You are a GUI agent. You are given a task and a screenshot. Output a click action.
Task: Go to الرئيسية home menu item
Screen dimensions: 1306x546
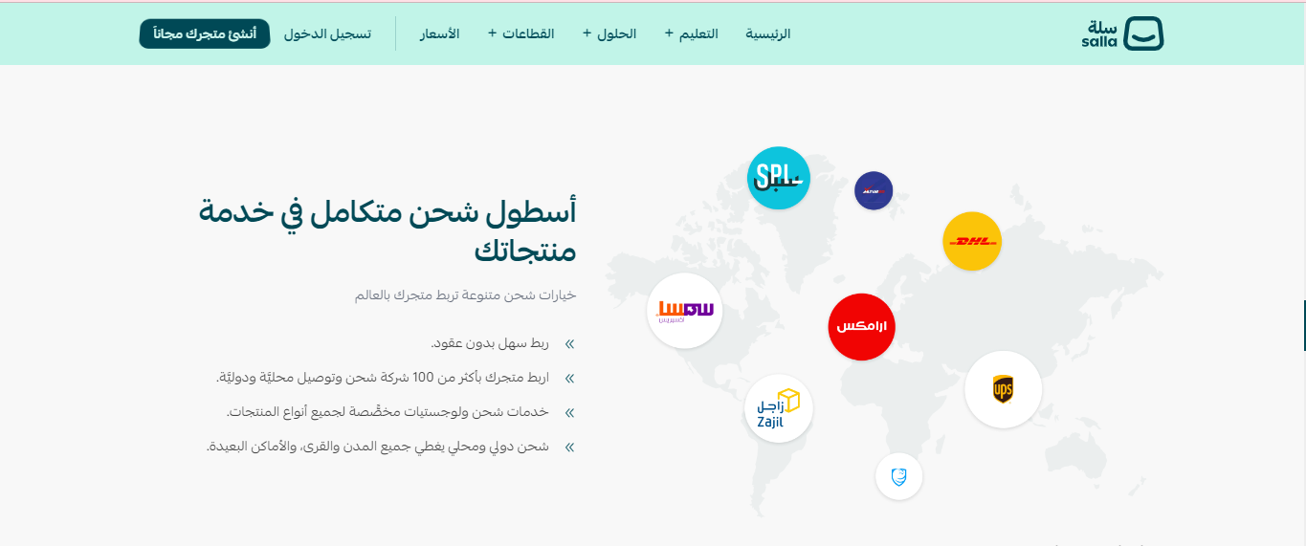pyautogui.click(x=768, y=33)
